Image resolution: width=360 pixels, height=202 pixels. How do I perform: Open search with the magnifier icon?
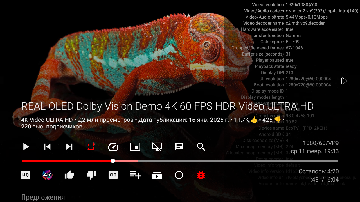click(201, 147)
